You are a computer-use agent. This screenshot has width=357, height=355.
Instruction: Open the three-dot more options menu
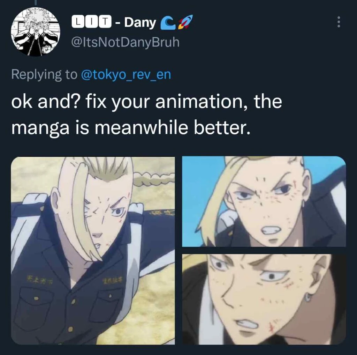coord(339,22)
